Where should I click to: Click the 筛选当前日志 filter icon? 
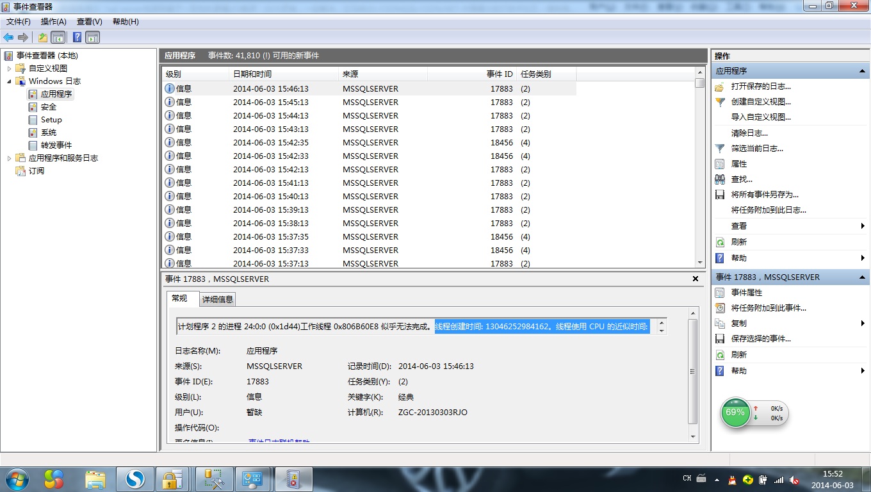tap(720, 149)
